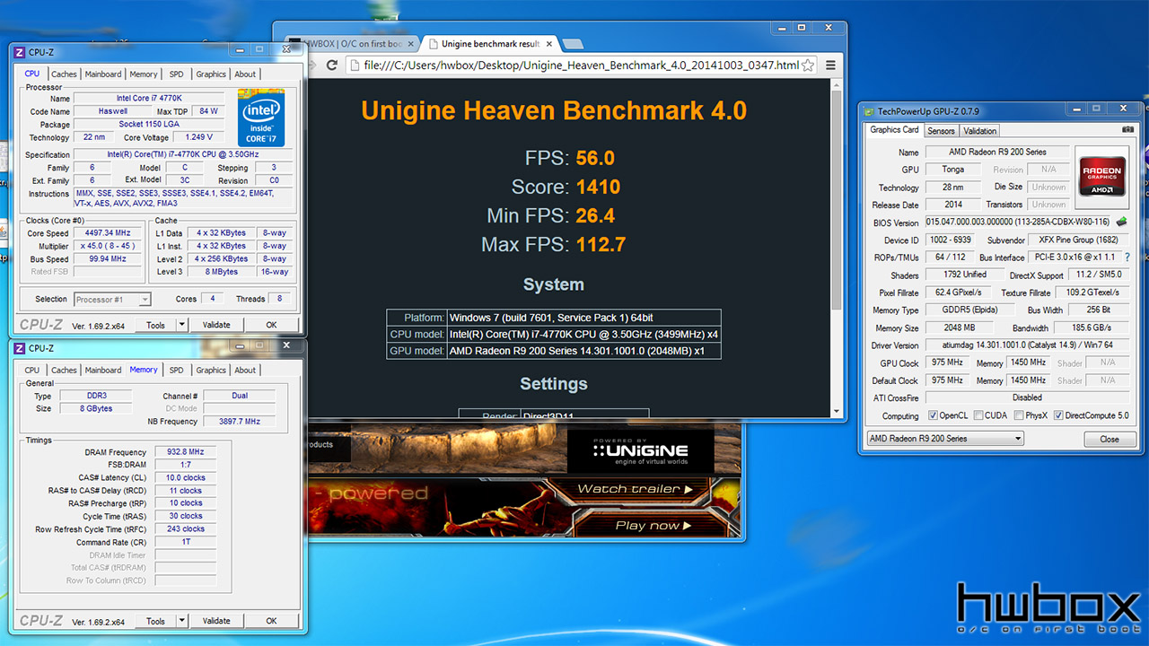Switch to the Caches tab in upper CPU-Z
Viewport: 1149px width, 646px height.
click(64, 74)
